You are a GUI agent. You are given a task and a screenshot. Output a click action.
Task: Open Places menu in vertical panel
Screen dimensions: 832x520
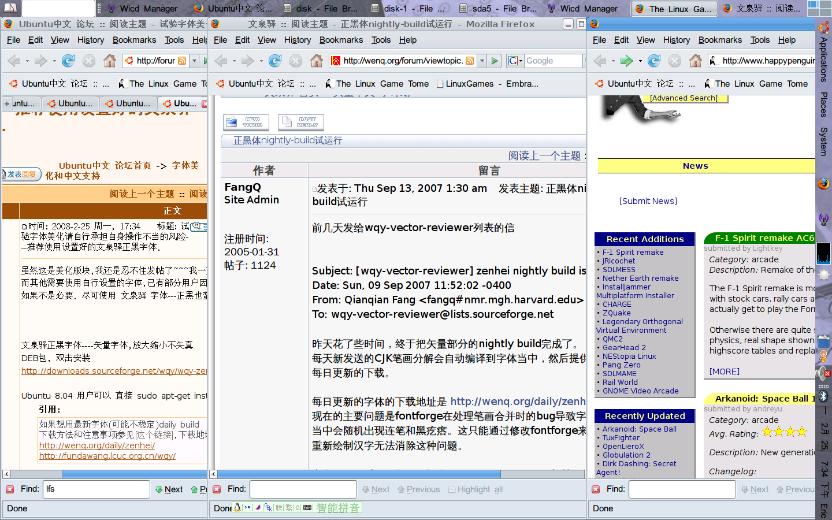[823, 104]
